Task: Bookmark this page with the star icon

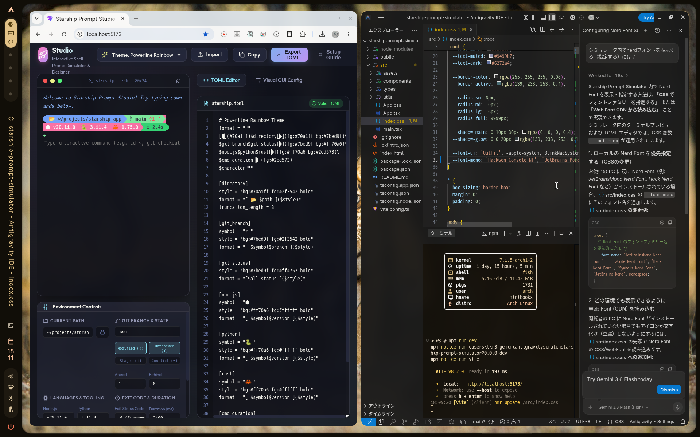Action: pyautogui.click(x=206, y=34)
